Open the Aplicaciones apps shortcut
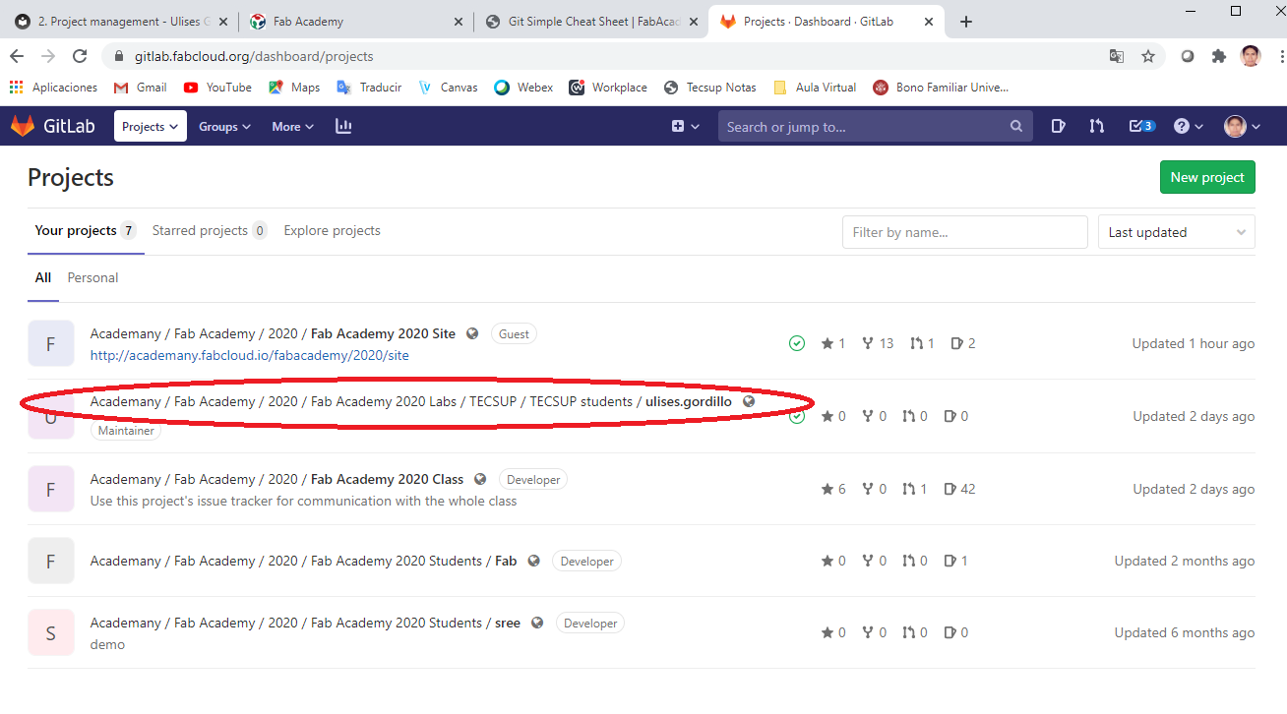Screen dimensions: 1287x714 (53, 88)
